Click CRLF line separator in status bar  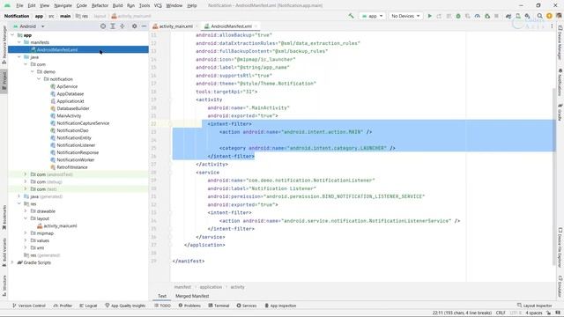(501, 313)
